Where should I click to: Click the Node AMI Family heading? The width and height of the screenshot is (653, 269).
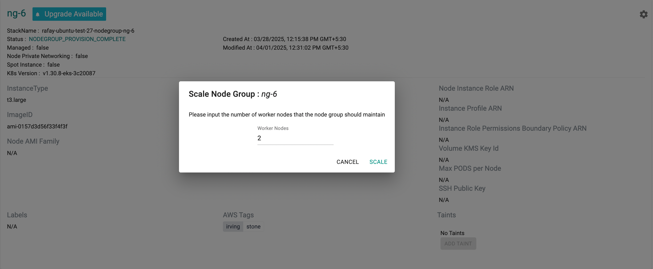click(x=33, y=141)
